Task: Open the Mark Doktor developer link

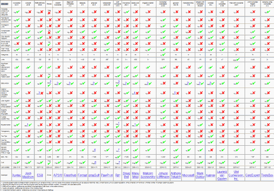Action: point(200,175)
